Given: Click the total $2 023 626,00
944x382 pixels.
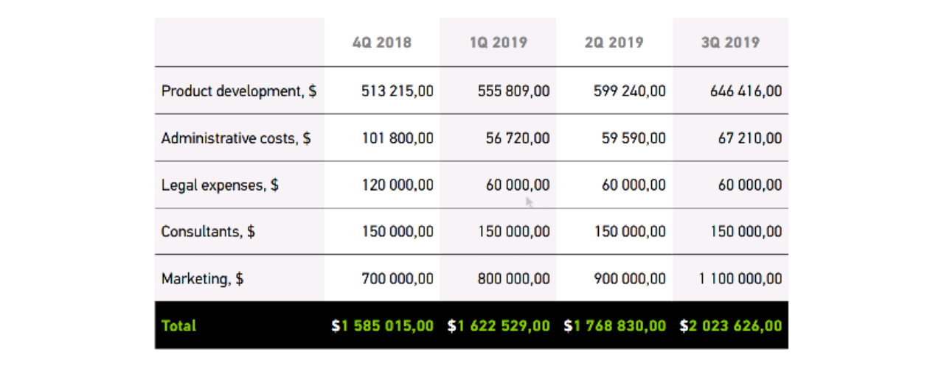Looking at the screenshot, I should click(731, 325).
